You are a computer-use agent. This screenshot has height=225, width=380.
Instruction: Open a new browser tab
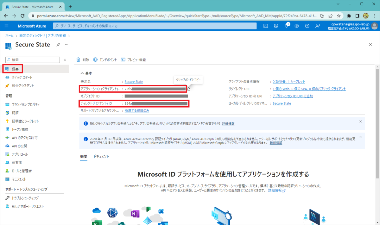coord(70,7)
